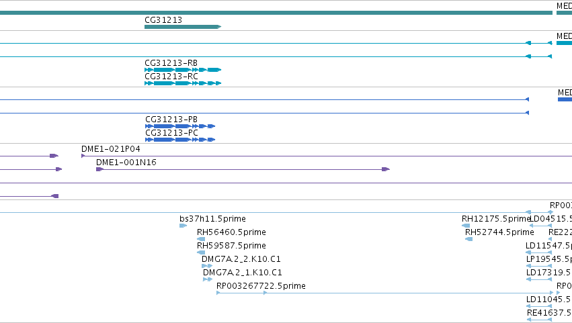Select the LD11045 EST feature
572x323 pixels.
[539, 306]
